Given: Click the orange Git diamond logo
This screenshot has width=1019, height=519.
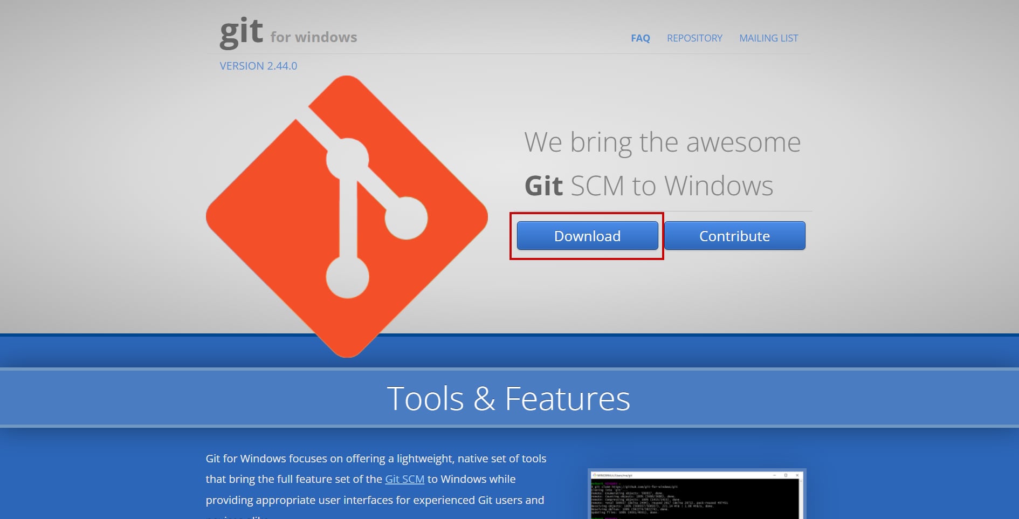Looking at the screenshot, I should (347, 216).
